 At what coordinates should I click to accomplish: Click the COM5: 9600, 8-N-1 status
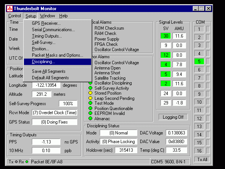tap(168, 162)
